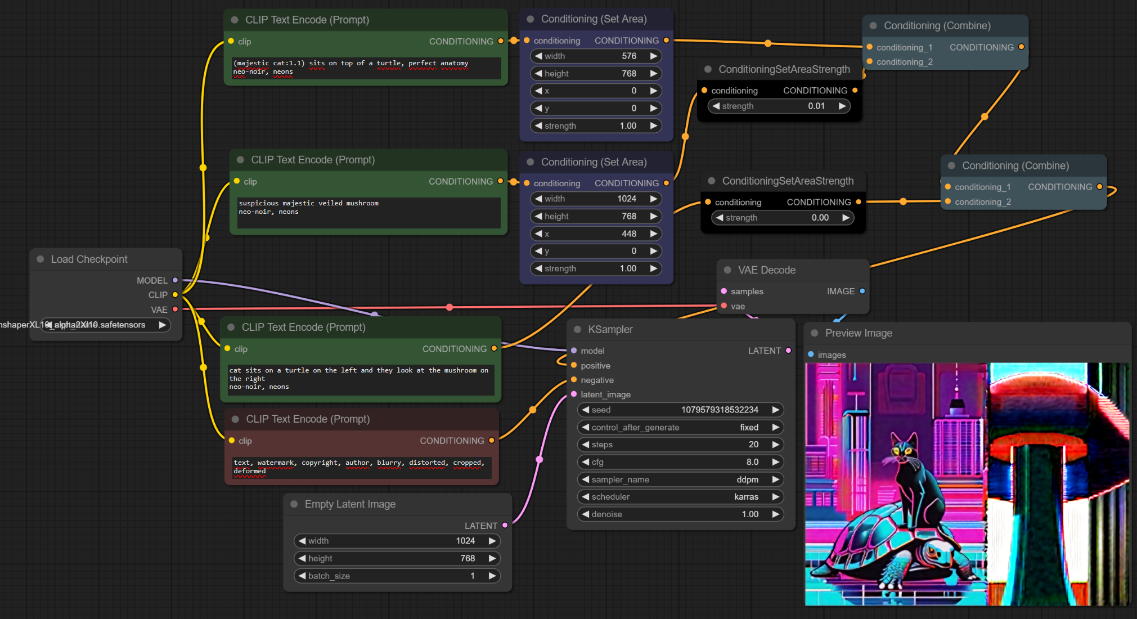Click the VAE Decode IMAGE output socket
The image size is (1137, 619).
tap(862, 291)
